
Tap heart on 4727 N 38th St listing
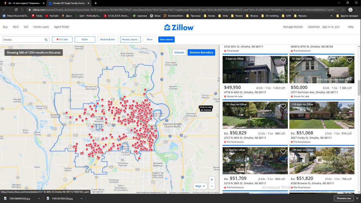tap(283, 106)
